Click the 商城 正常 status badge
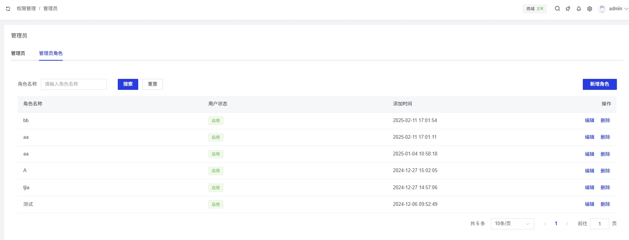 [535, 9]
